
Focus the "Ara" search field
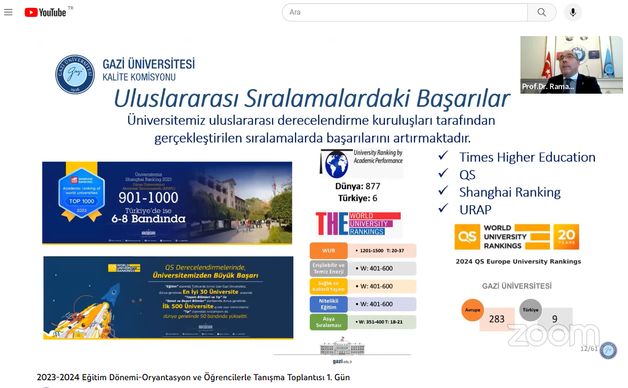405,12
